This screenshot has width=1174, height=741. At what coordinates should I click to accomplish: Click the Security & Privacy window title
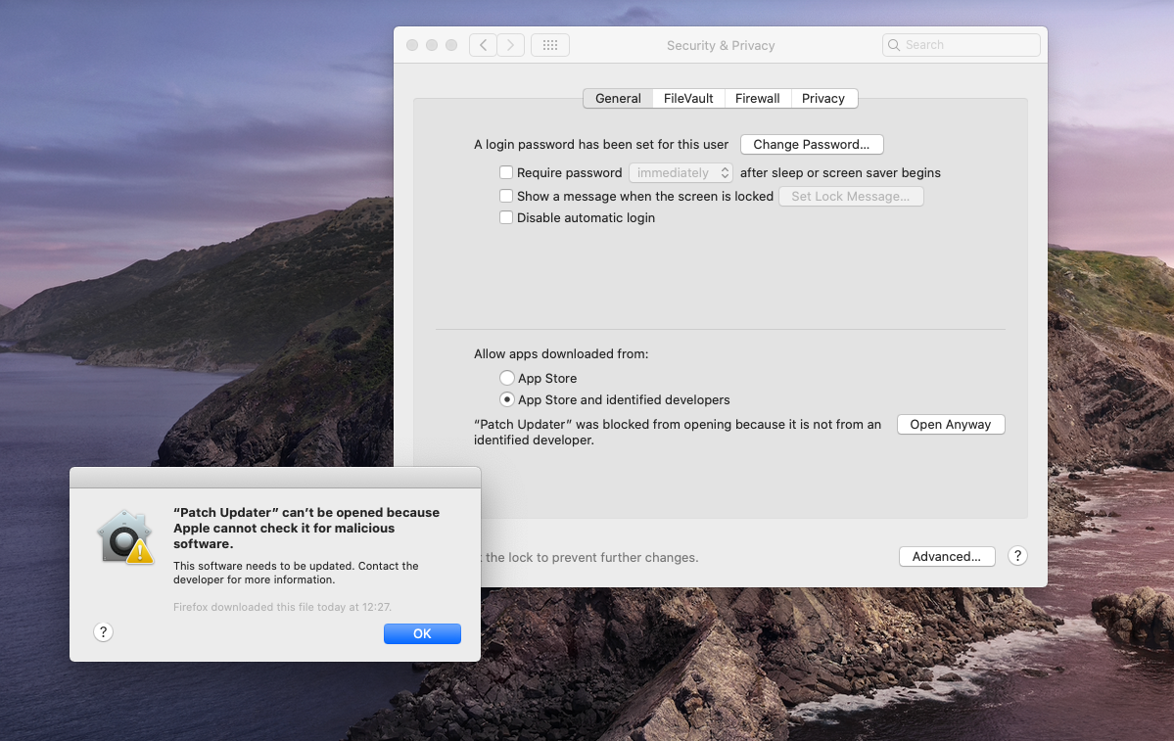[x=721, y=46]
